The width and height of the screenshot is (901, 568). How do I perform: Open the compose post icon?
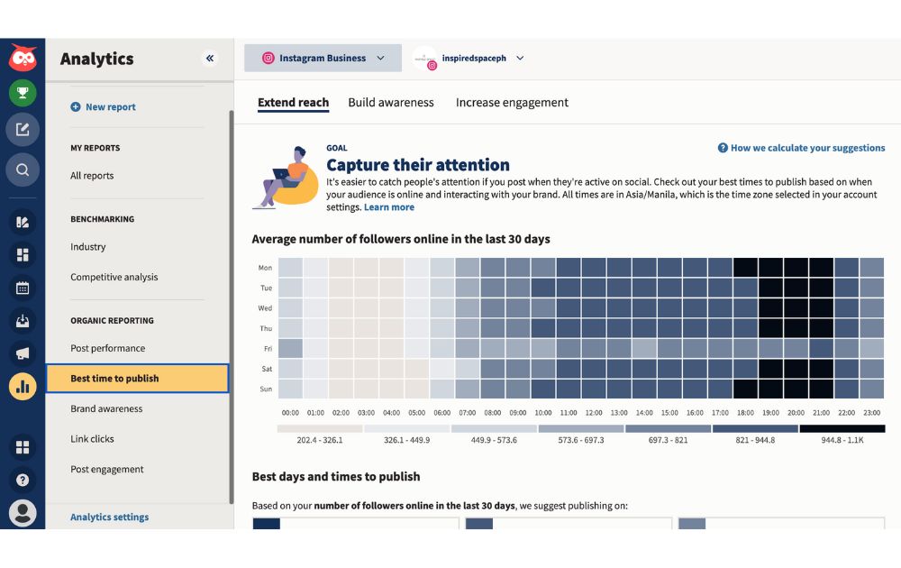(x=23, y=130)
